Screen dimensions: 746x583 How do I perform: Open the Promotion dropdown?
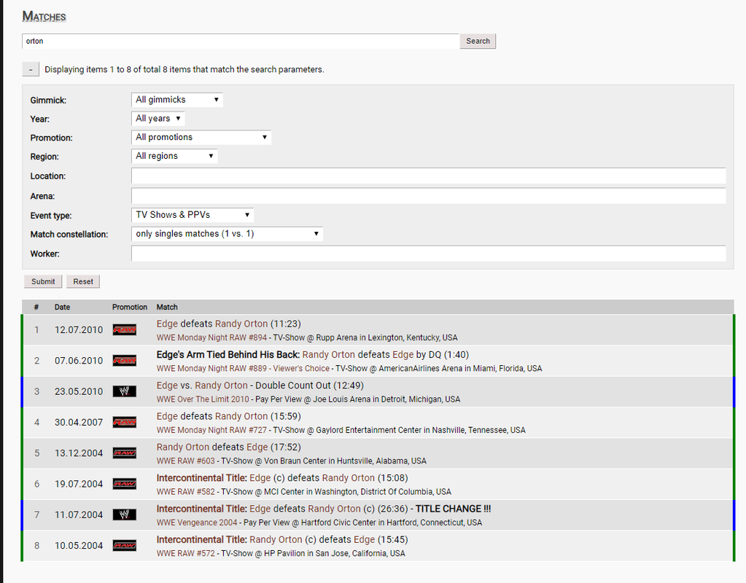pos(201,138)
